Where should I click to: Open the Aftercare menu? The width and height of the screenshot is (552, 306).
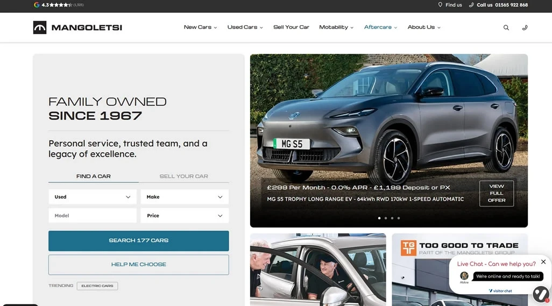(x=380, y=27)
